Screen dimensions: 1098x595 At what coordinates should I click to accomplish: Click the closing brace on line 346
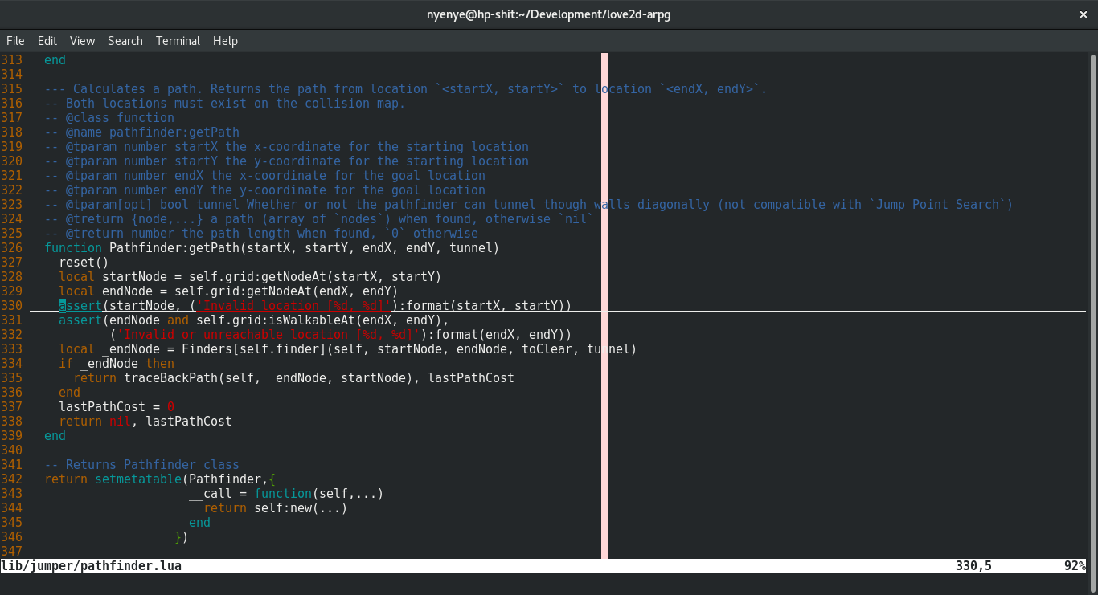(x=178, y=537)
